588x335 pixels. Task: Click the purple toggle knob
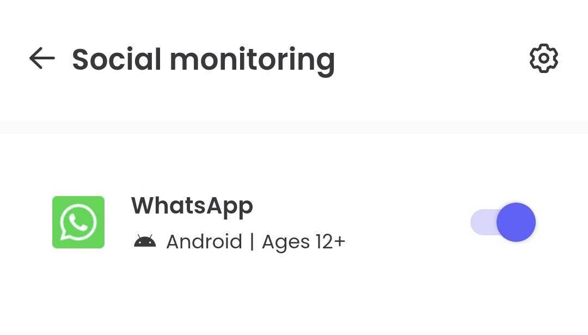pos(516,222)
